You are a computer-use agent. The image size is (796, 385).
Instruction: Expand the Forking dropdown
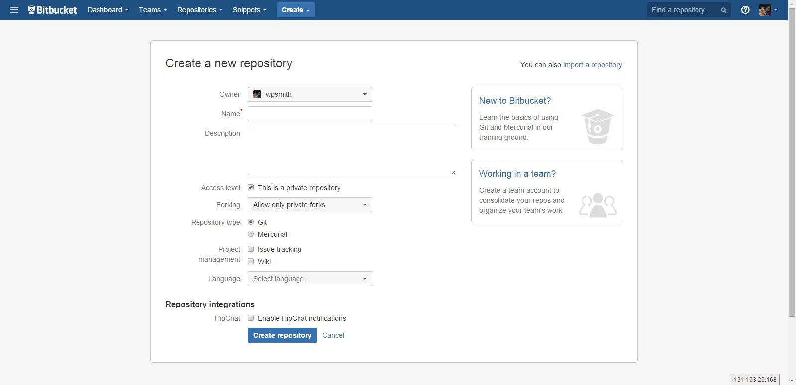pyautogui.click(x=309, y=205)
